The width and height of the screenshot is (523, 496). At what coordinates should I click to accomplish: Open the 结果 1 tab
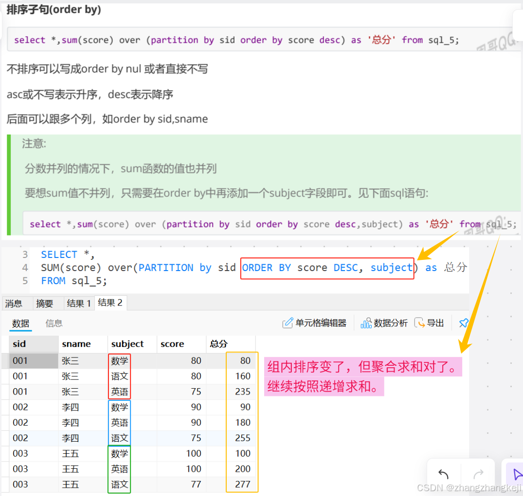[x=79, y=304]
